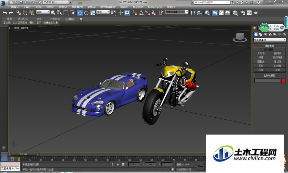Toggle Window/Crossing selection mode

point(72,13)
